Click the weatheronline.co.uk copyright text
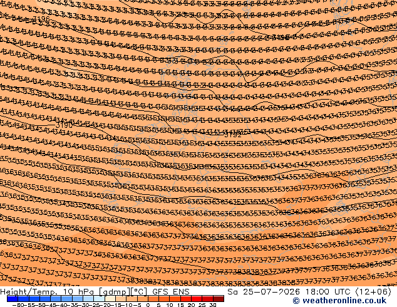This screenshot has width=397, height=307. pos(339,301)
